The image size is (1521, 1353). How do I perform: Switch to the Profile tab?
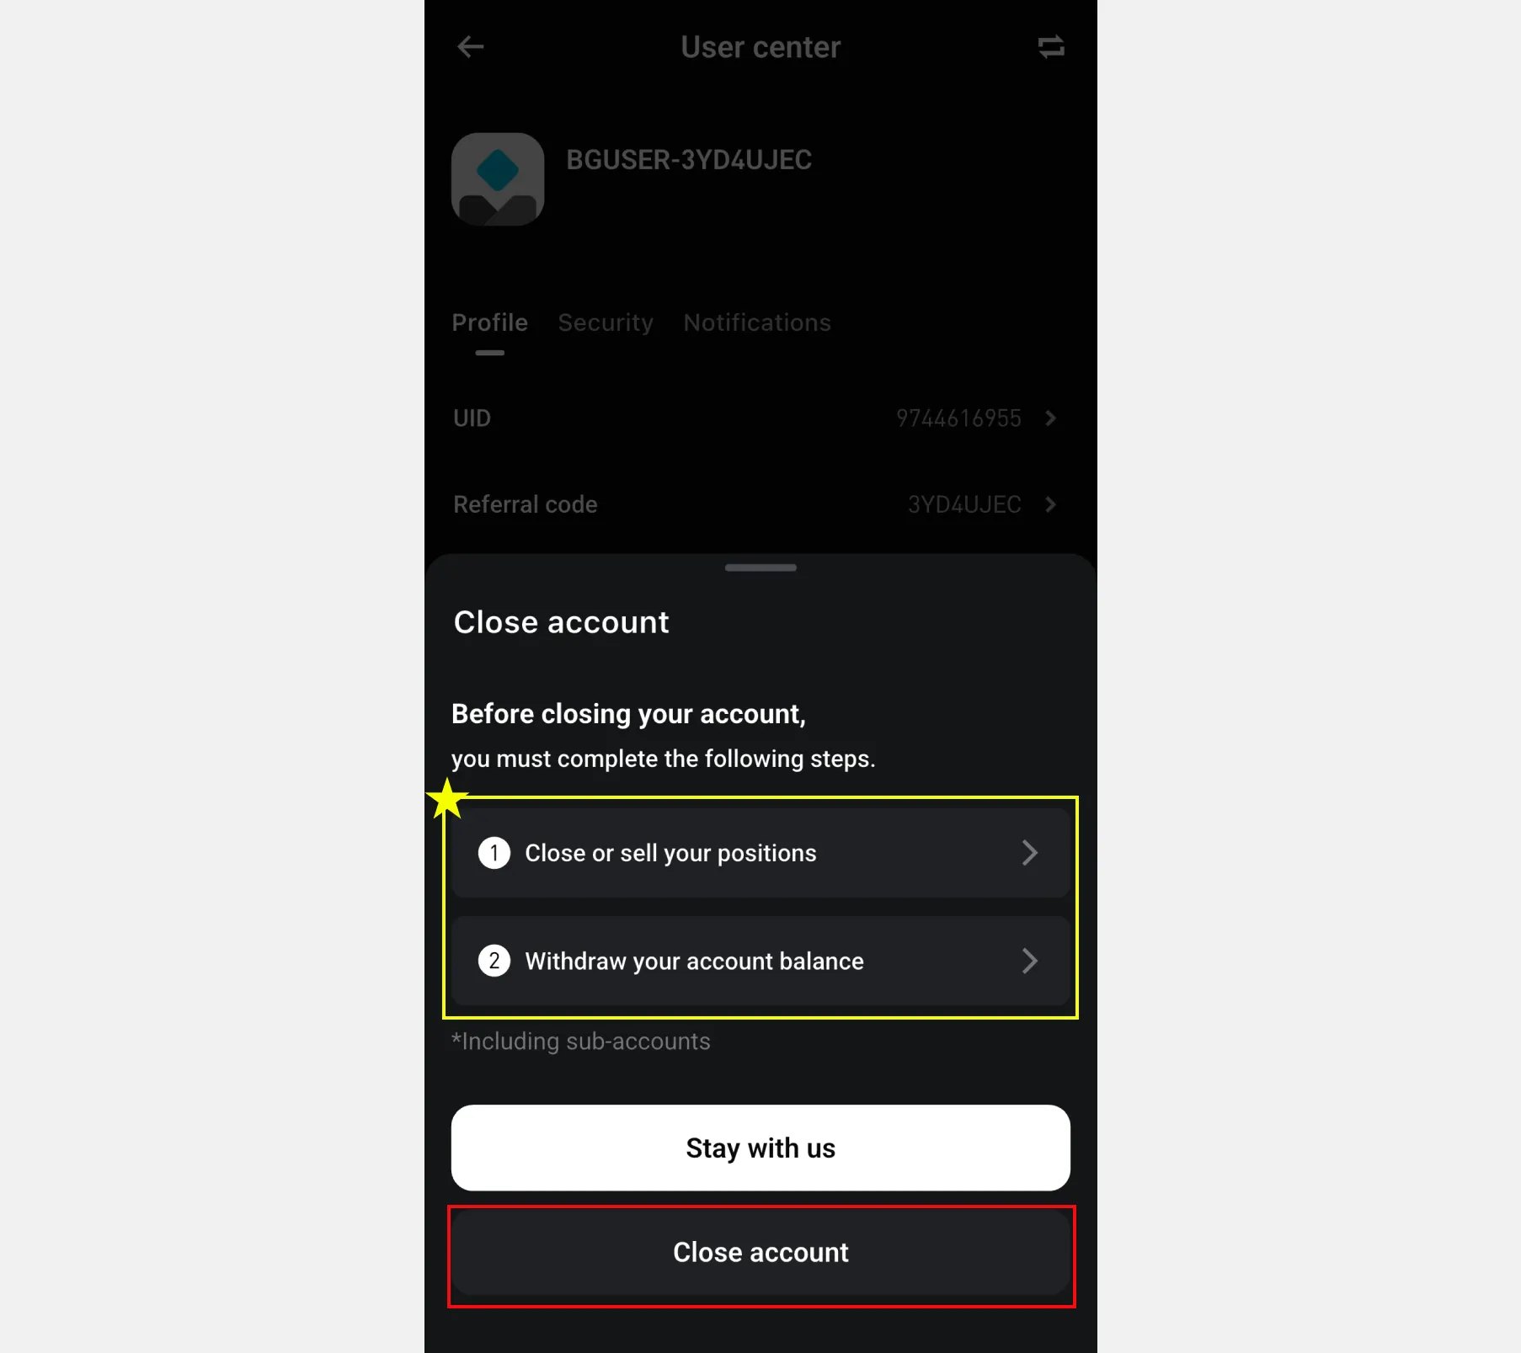click(x=489, y=322)
